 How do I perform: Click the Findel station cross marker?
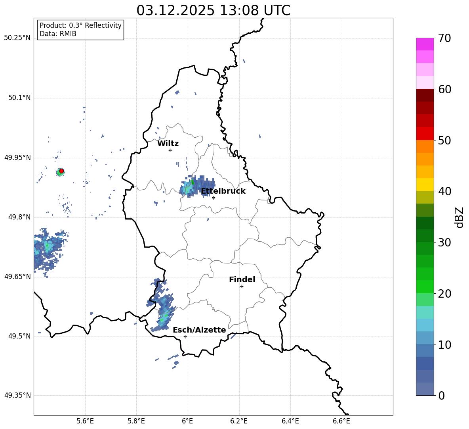[x=242, y=287]
